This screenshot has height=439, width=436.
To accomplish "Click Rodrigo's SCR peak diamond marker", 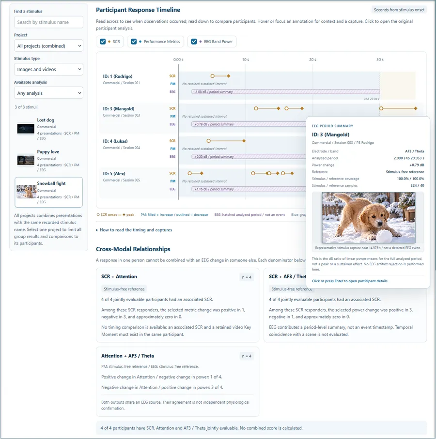I will click(229, 76).
